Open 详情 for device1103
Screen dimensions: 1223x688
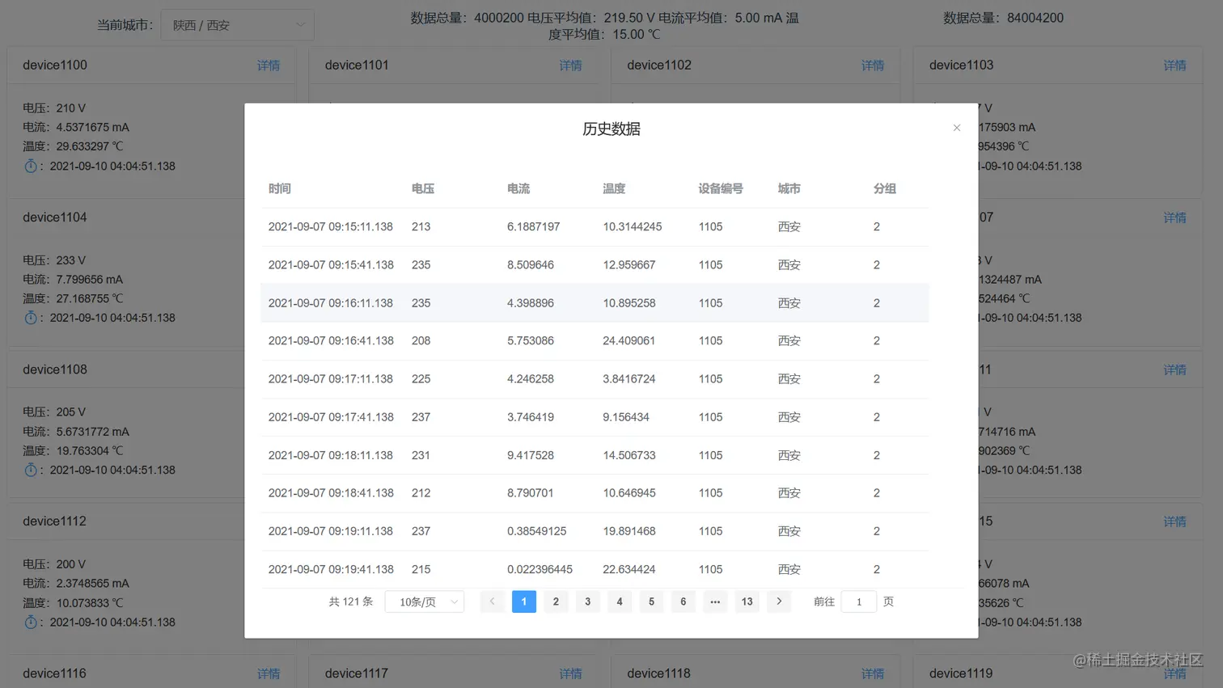point(1175,65)
